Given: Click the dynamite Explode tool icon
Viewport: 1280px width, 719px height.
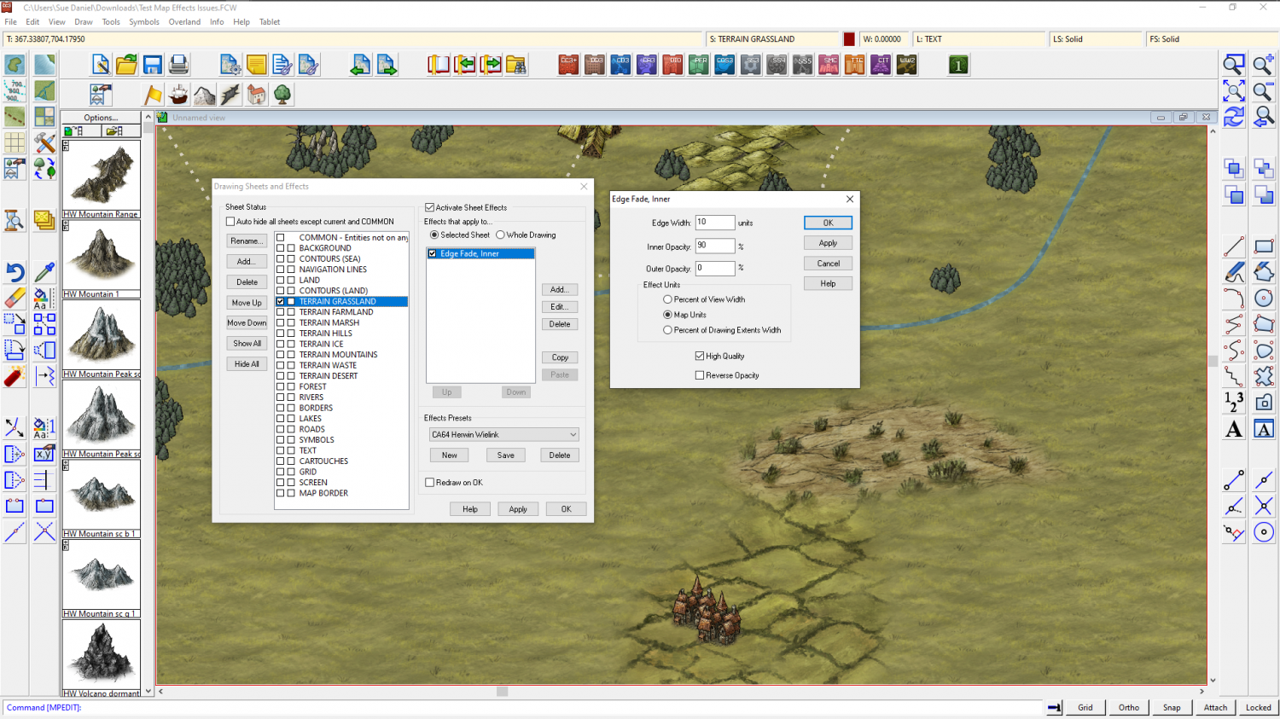Looking at the screenshot, I should tap(15, 376).
